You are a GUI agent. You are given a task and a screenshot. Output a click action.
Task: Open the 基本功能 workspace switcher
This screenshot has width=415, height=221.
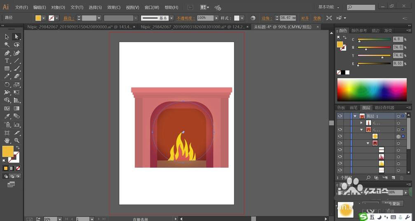328,7
